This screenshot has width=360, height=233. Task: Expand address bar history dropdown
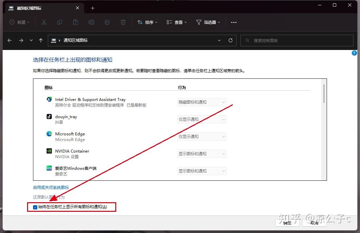click(x=219, y=40)
